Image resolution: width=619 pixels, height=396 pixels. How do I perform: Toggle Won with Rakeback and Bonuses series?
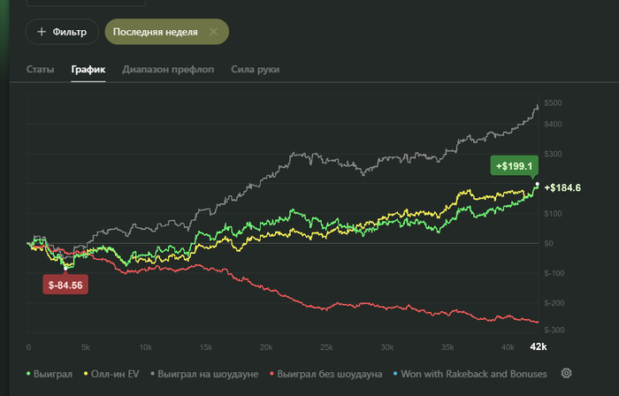[470, 374]
